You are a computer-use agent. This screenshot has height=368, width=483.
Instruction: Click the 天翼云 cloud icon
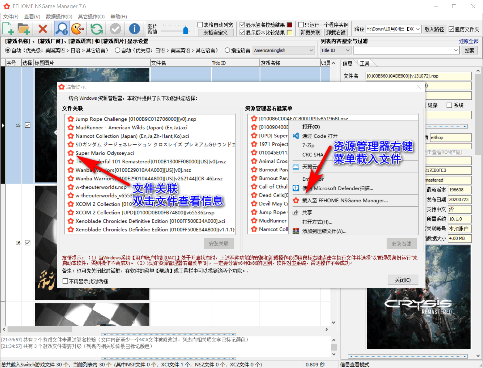pos(296,167)
